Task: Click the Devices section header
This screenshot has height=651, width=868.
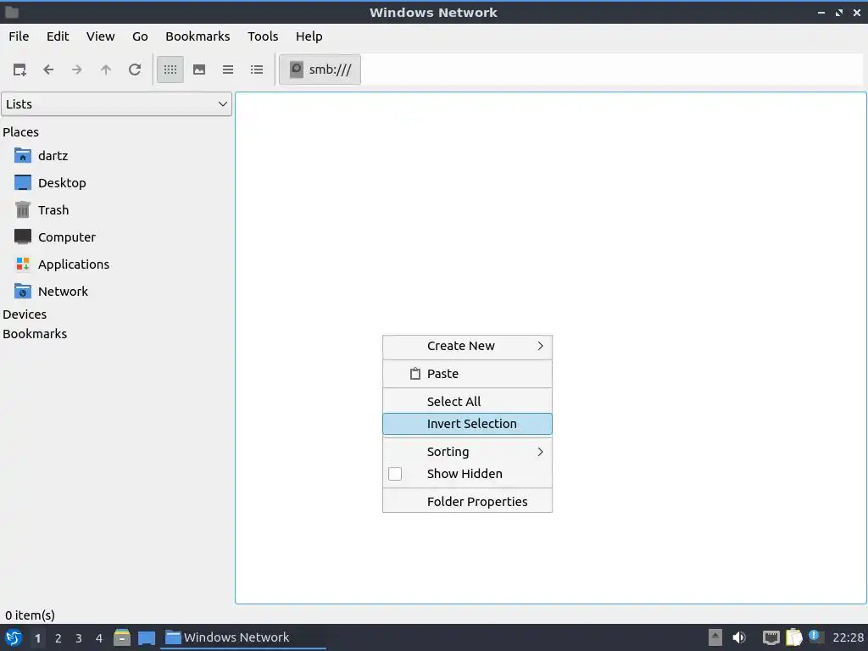Action: [25, 314]
